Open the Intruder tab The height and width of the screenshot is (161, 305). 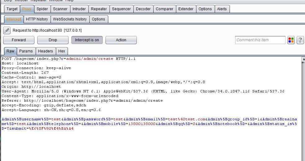pos(79,9)
